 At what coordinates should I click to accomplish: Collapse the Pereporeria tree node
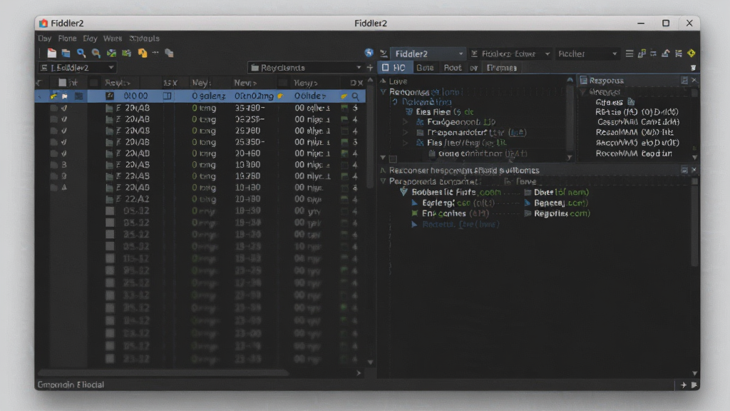[384, 181]
